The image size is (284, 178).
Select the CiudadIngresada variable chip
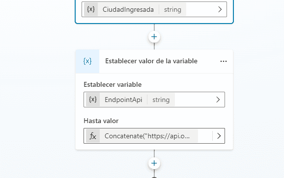[135, 9]
